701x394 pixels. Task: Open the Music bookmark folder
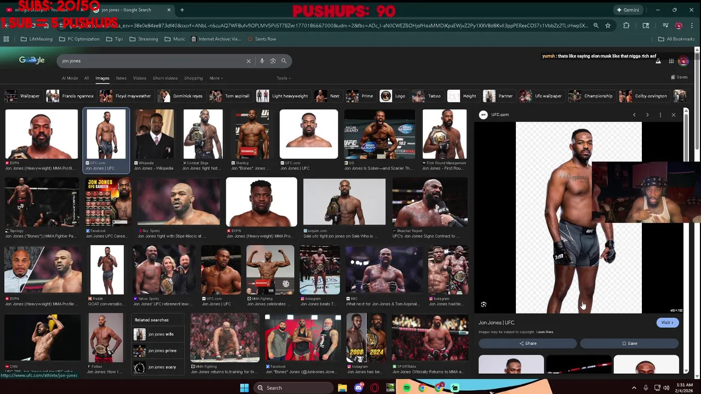[175, 39]
